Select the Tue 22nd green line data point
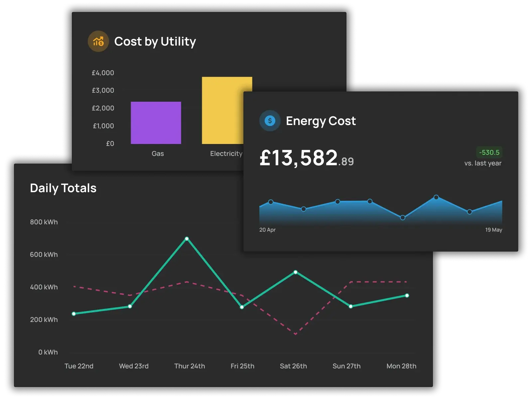The height and width of the screenshot is (399, 532). pos(74,314)
